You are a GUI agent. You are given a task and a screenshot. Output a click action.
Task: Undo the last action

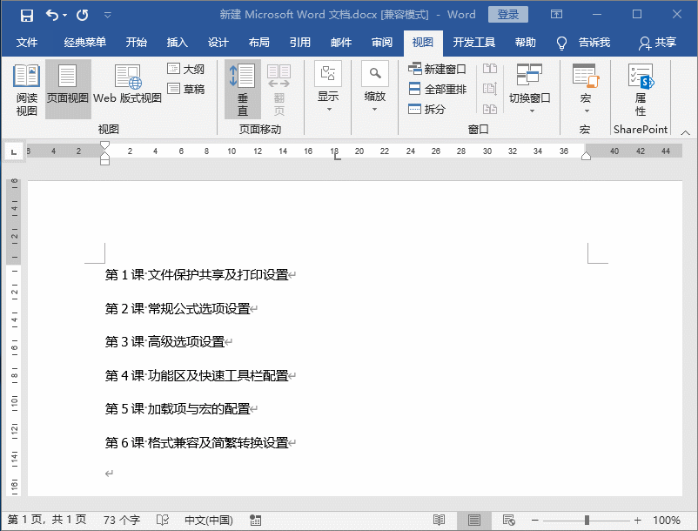click(51, 16)
